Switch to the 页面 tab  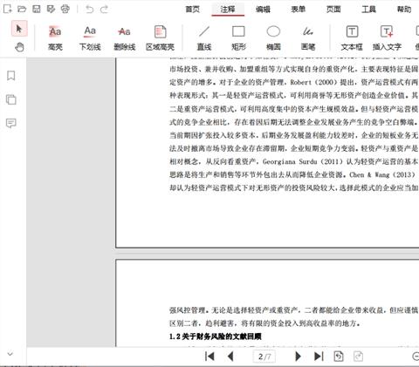[333, 10]
